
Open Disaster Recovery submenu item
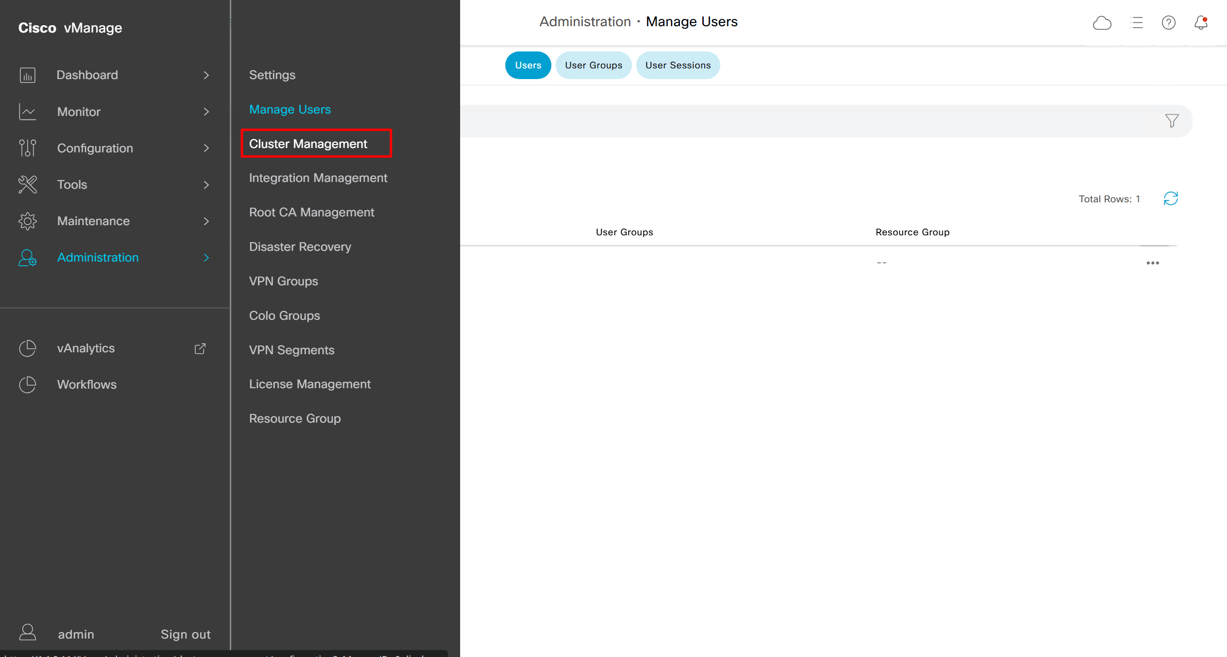300,246
